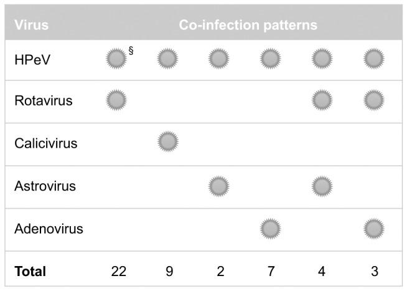Click the Virus column header
The width and height of the screenshot is (407, 291).
[x=31, y=26]
